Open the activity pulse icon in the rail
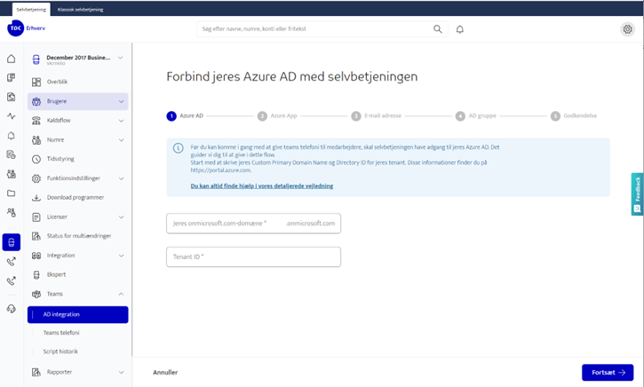The height and width of the screenshot is (387, 644). pos(11,116)
